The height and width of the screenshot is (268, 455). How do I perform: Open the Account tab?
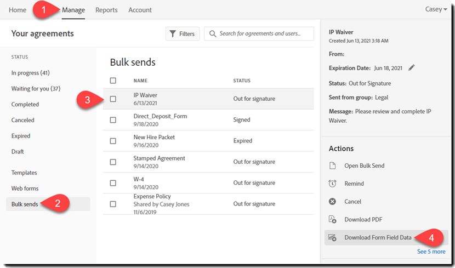(x=140, y=10)
